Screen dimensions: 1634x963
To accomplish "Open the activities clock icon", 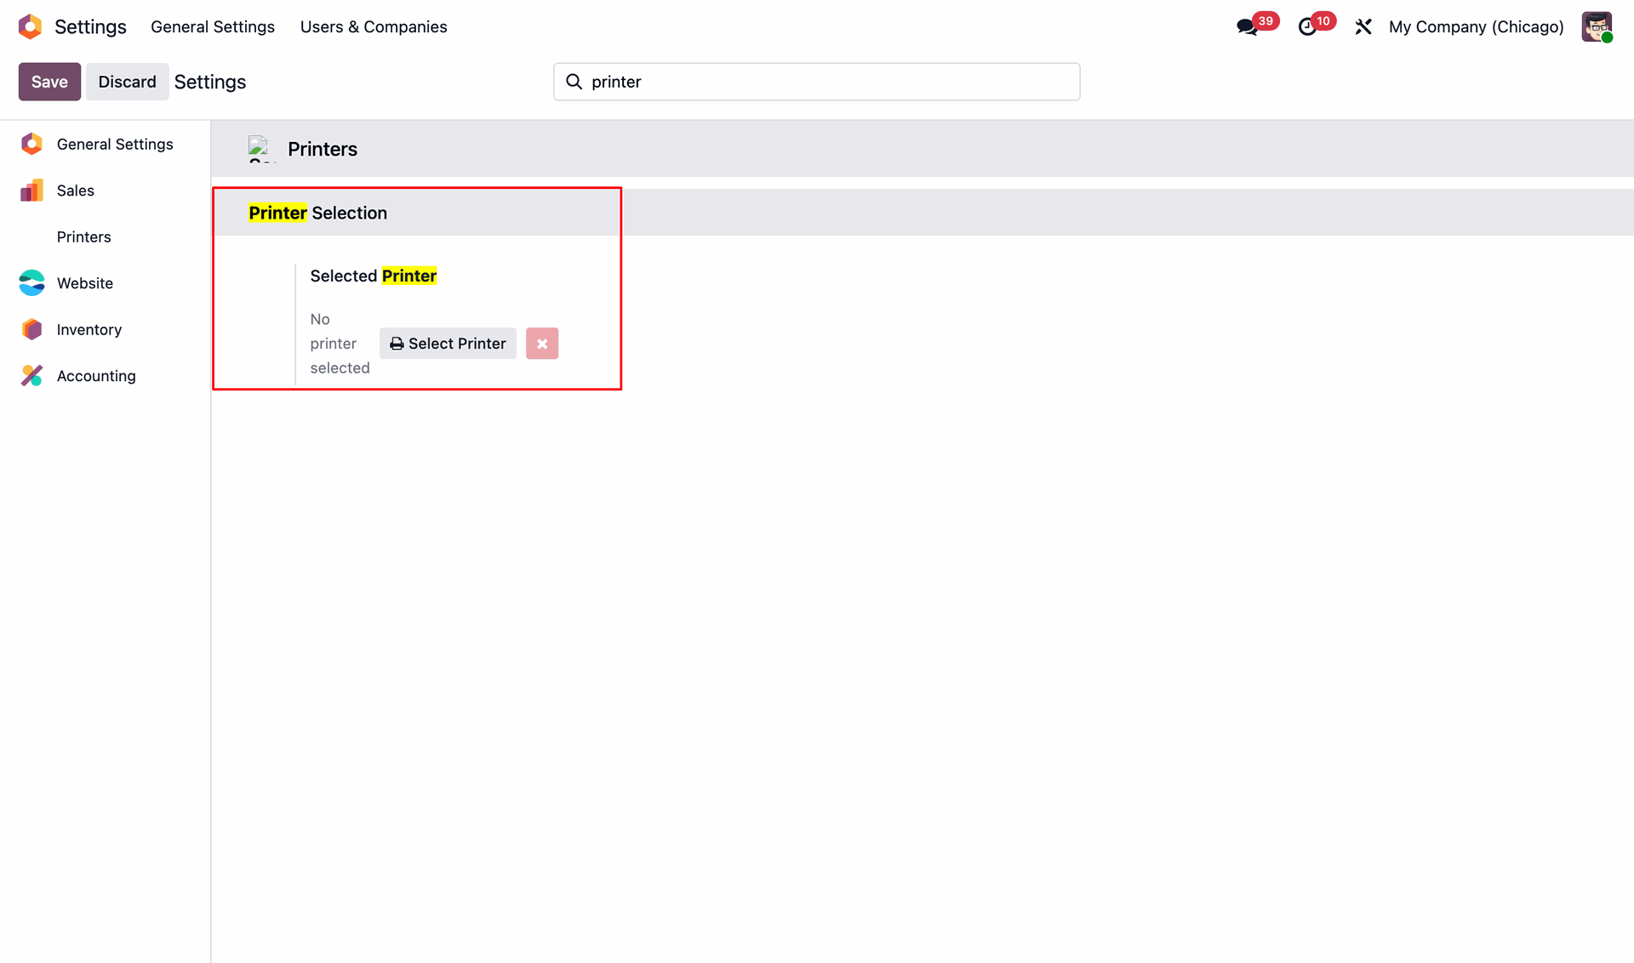I will click(1307, 27).
